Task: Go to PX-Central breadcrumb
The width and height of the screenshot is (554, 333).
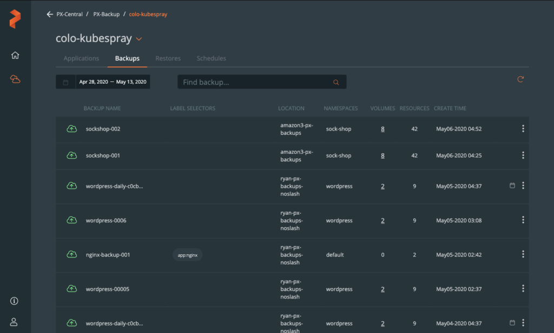Action: click(x=70, y=15)
